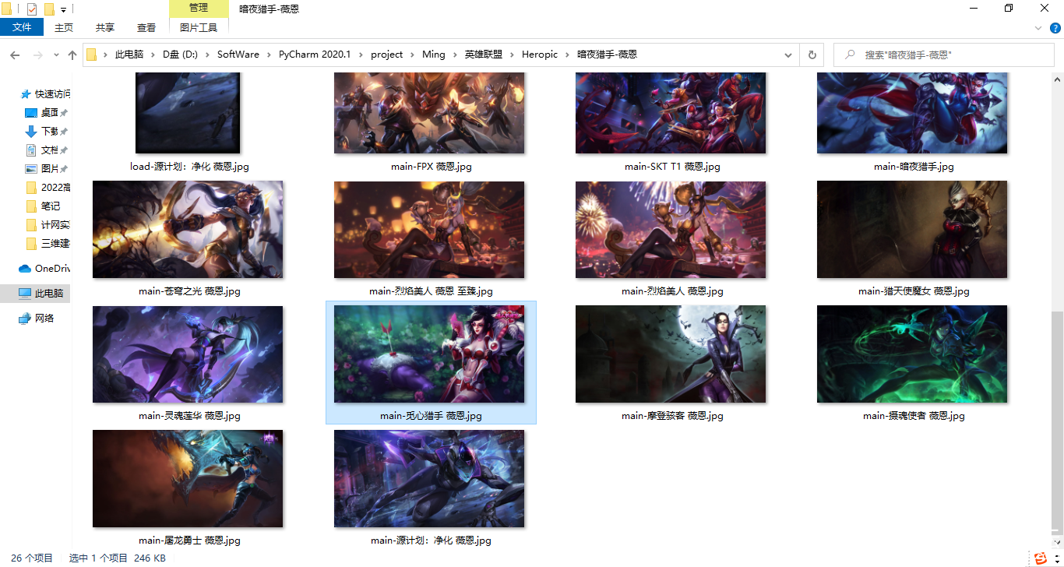Expand the arrow after Heropic breadcrumb
The image size is (1064, 567).
(x=569, y=55)
